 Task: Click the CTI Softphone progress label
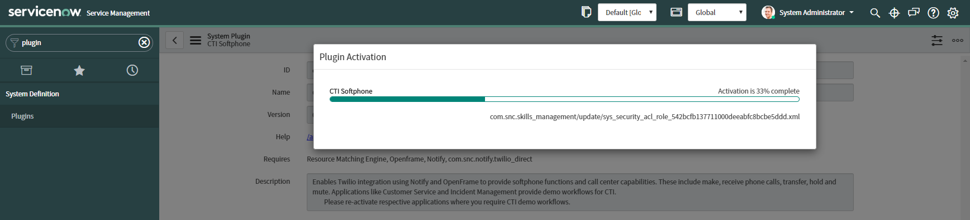pos(351,91)
